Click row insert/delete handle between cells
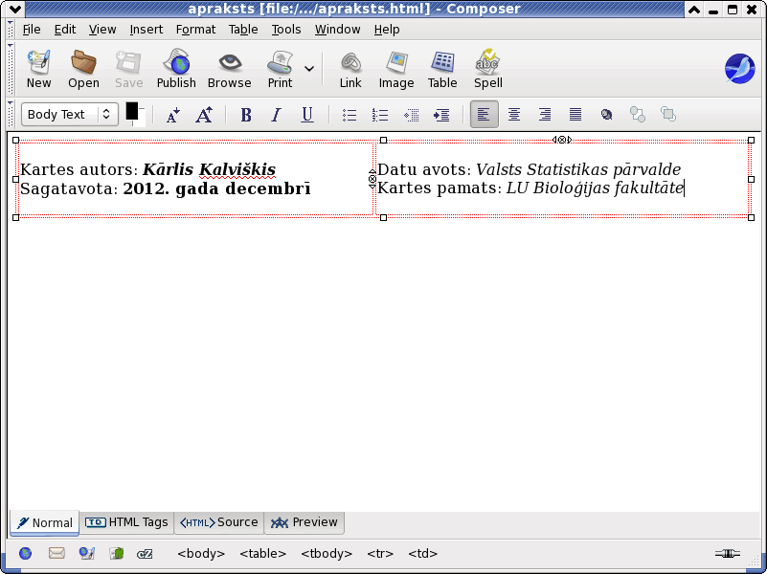 click(x=372, y=179)
